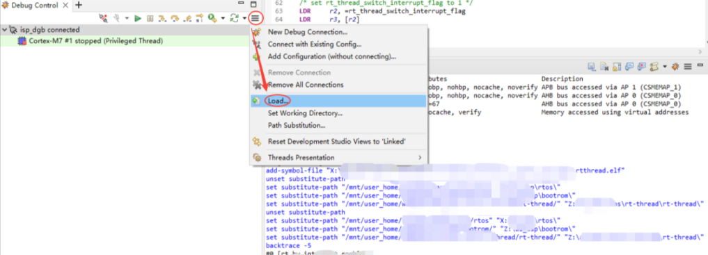Select Load... from the view menu
708x255 pixels.
click(338, 101)
